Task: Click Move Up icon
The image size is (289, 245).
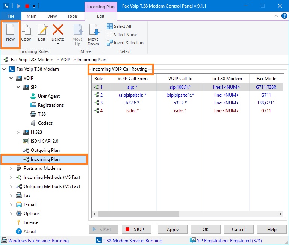Action: 77,30
